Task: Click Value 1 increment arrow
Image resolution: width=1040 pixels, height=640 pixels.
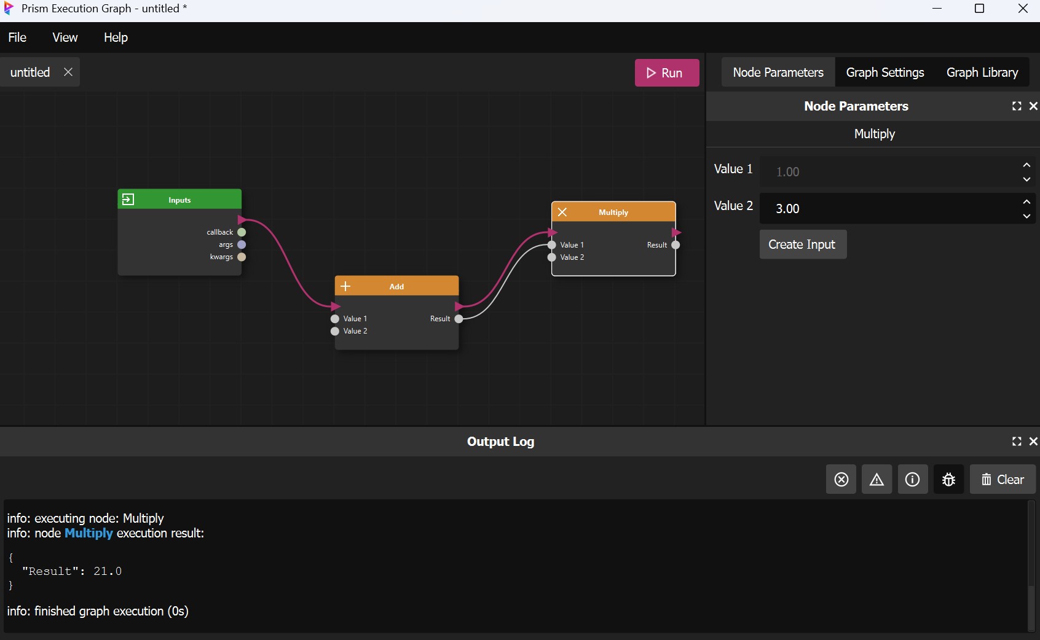Action: [1026, 165]
